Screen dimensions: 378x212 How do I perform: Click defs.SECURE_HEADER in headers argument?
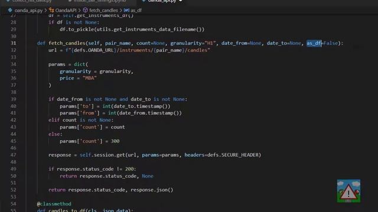[233, 155]
